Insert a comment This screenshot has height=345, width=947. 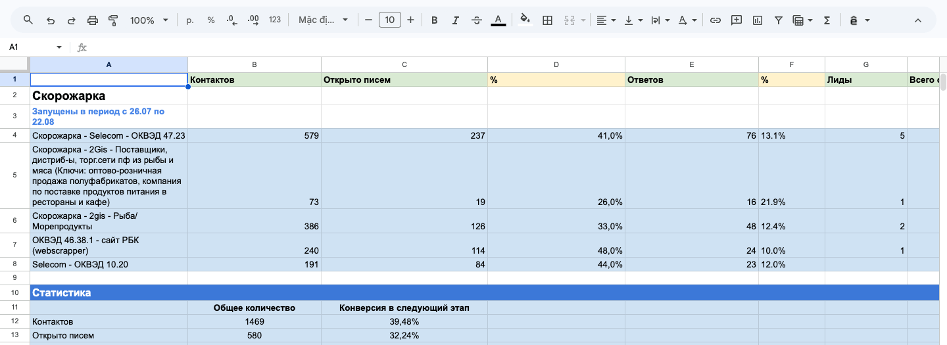pos(737,20)
